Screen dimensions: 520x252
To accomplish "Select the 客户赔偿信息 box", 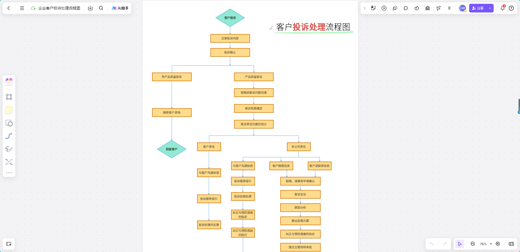I will (x=281, y=166).
